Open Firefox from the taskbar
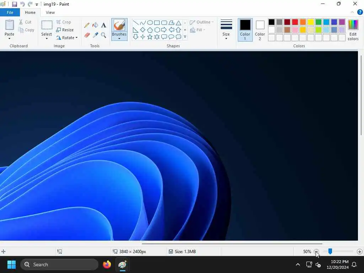The height and width of the screenshot is (273, 364). point(107,264)
